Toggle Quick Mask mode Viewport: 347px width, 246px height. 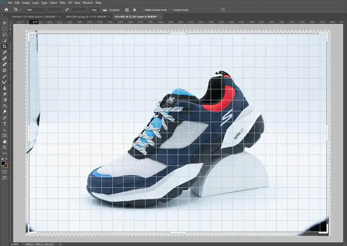point(4,172)
